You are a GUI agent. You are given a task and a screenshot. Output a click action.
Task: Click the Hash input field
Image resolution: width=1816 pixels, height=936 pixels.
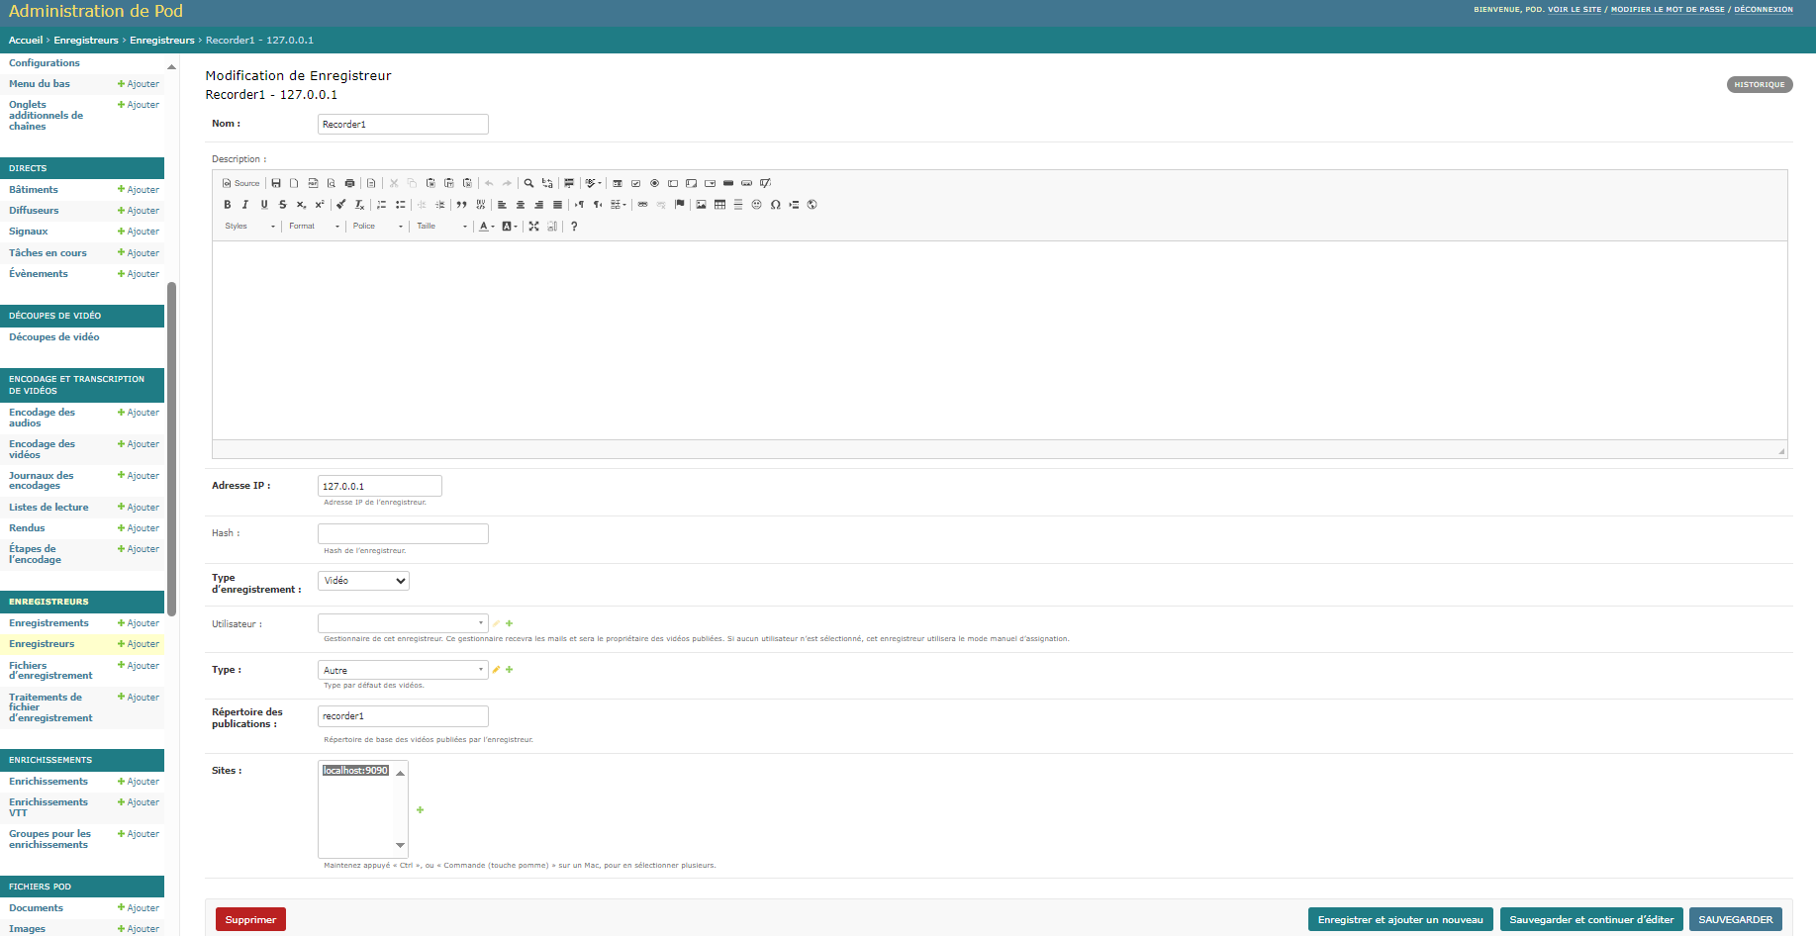pos(403,534)
